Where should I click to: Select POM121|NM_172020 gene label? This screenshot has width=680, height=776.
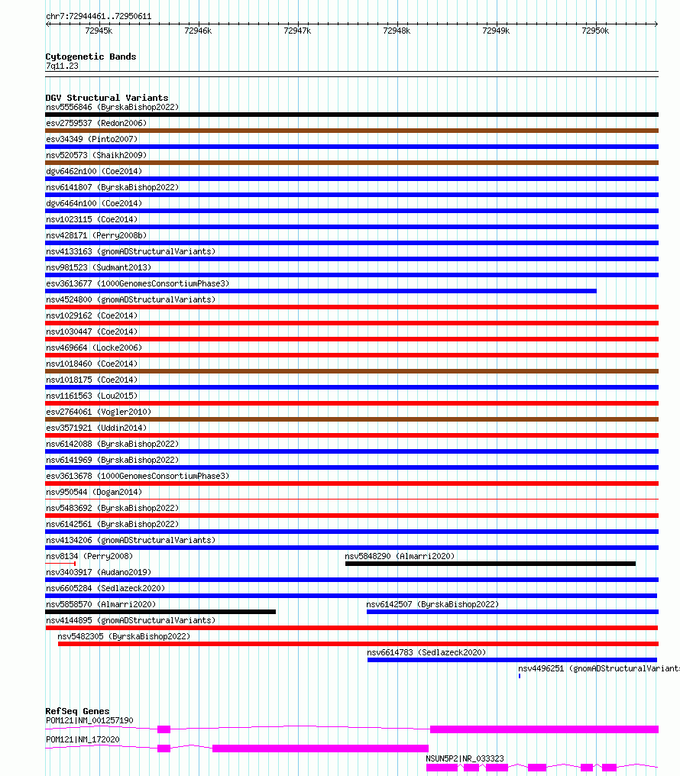point(83,739)
